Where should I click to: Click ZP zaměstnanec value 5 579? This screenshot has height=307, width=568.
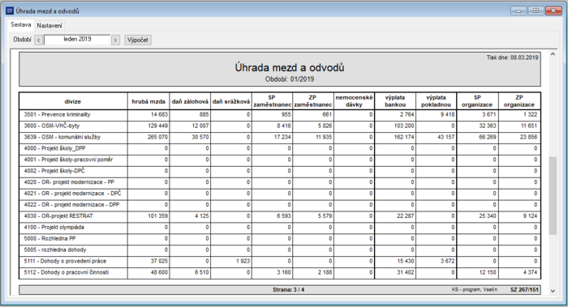(x=325, y=216)
